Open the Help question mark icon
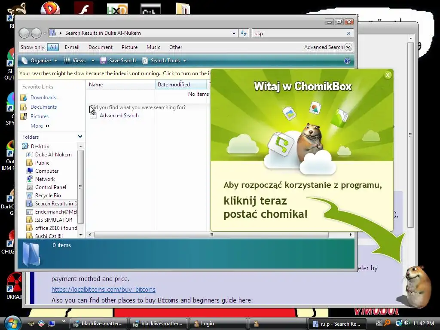Image resolution: width=440 pixels, height=330 pixels. pyautogui.click(x=347, y=61)
